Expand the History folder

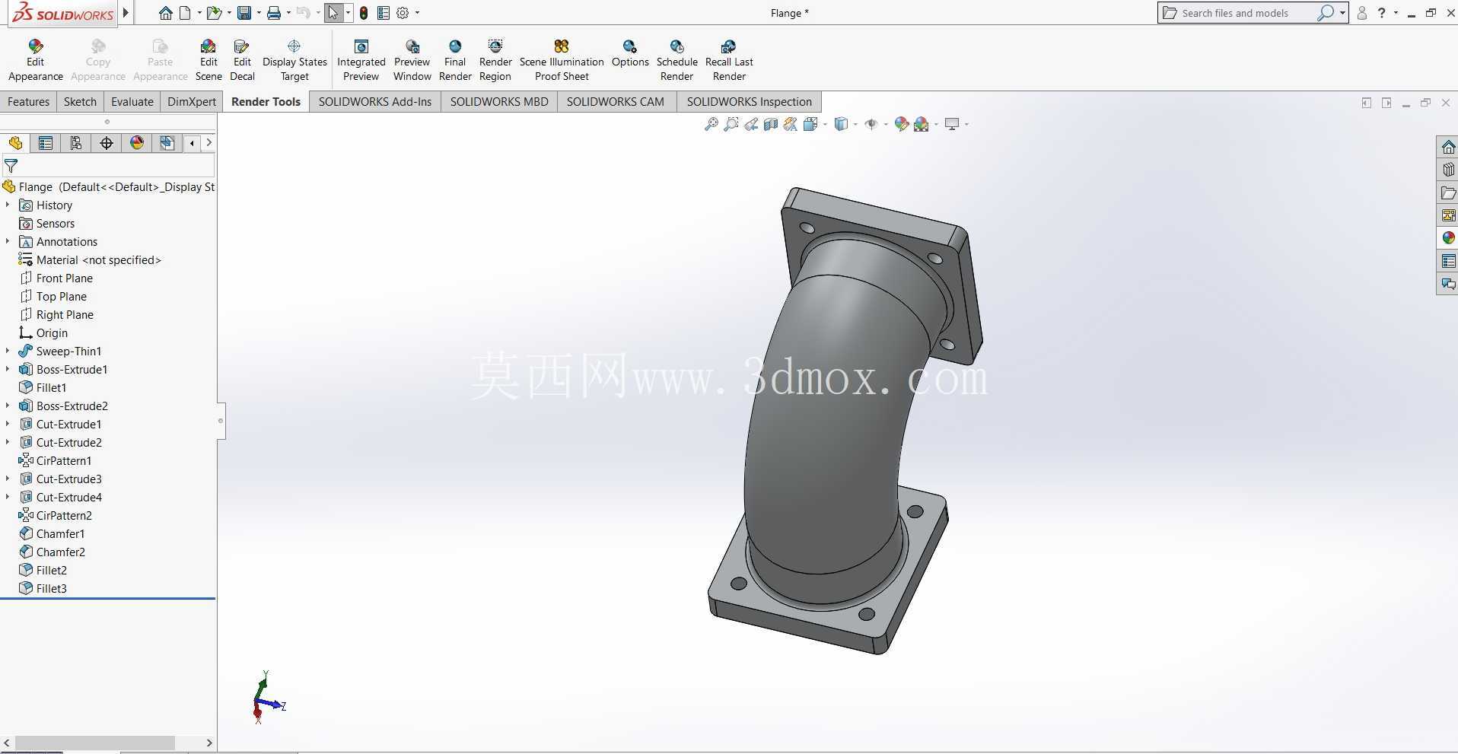(x=8, y=205)
